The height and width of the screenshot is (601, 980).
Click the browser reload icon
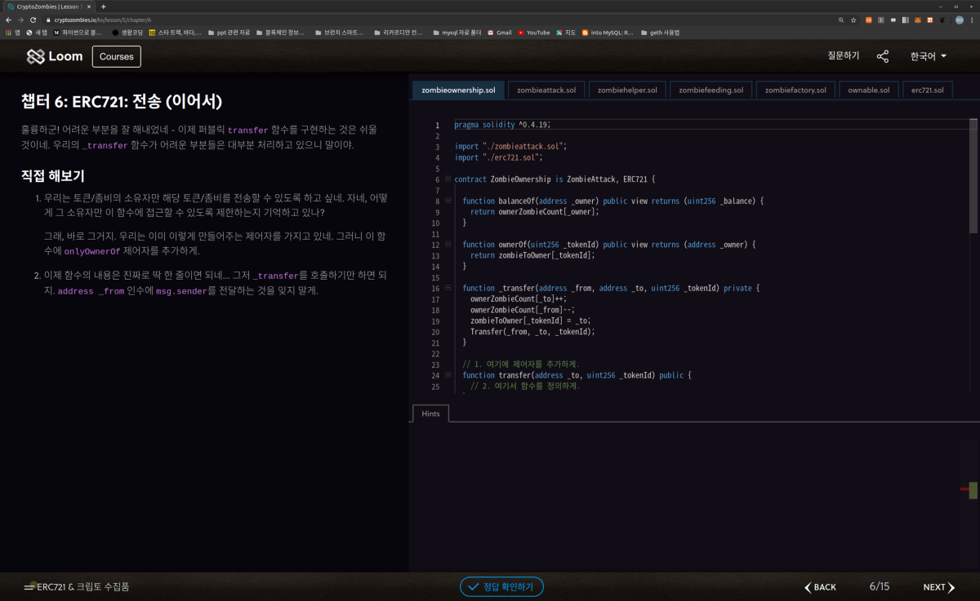[33, 20]
